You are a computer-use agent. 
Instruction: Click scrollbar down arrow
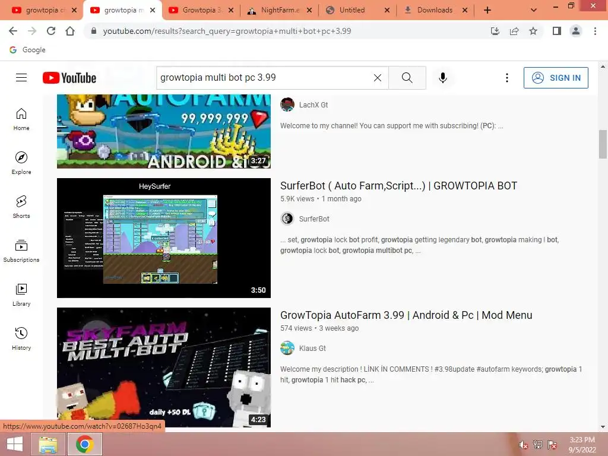click(603, 427)
